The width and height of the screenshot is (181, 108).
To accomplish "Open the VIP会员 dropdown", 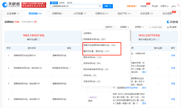I will pyautogui.click(x=132, y=6).
